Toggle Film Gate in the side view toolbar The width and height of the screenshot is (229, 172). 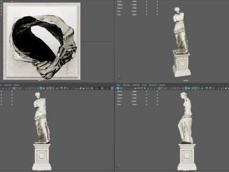[162, 88]
